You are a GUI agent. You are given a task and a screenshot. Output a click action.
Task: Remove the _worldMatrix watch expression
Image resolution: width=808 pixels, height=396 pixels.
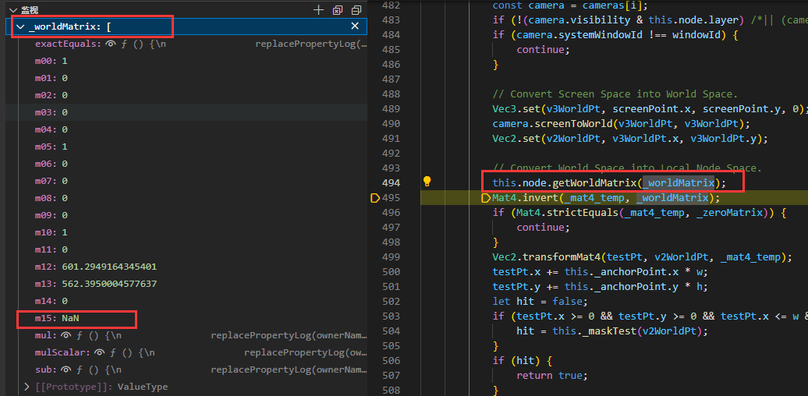click(355, 27)
